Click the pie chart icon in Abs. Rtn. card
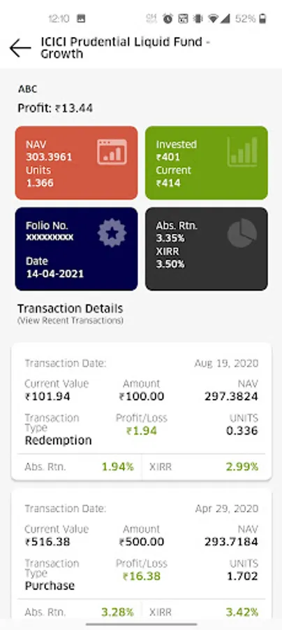282x630 pixels. (x=242, y=233)
